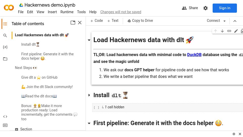Open the settings gear icon
The width and height of the screenshot is (243, 137).
pyautogui.click(x=206, y=8)
